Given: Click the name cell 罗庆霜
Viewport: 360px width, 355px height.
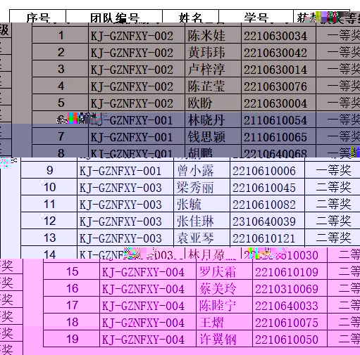Looking at the screenshot, I should click(x=224, y=271).
